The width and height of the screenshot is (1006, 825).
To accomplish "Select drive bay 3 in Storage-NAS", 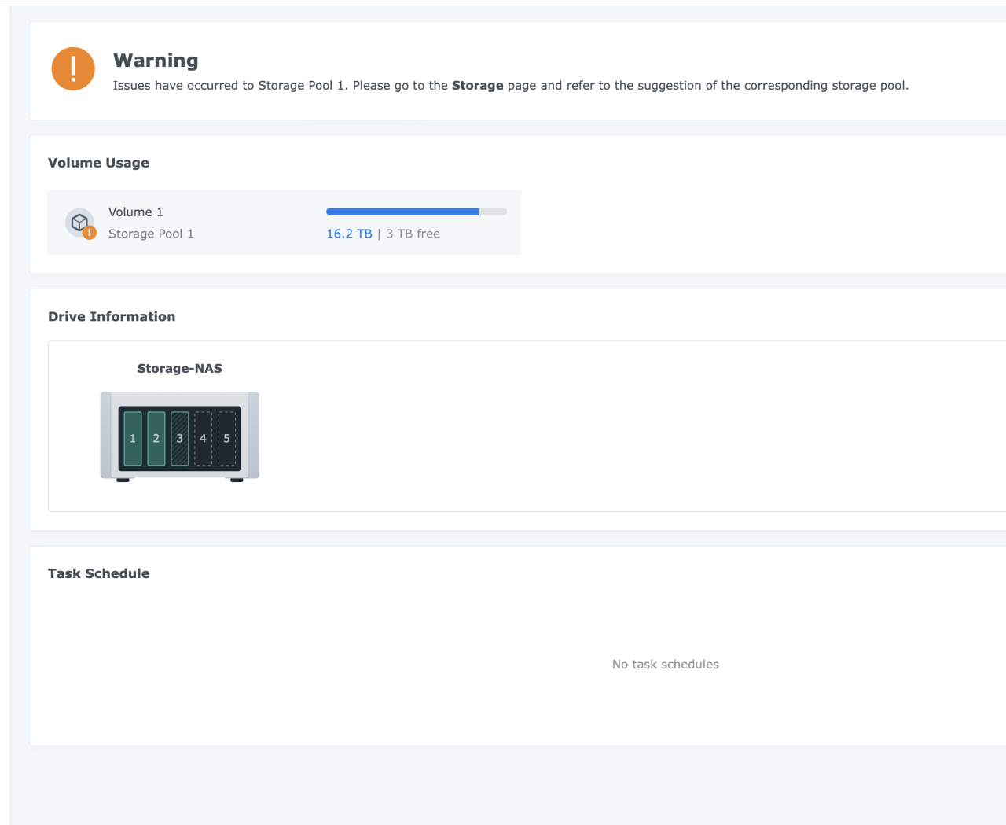I will (179, 437).
